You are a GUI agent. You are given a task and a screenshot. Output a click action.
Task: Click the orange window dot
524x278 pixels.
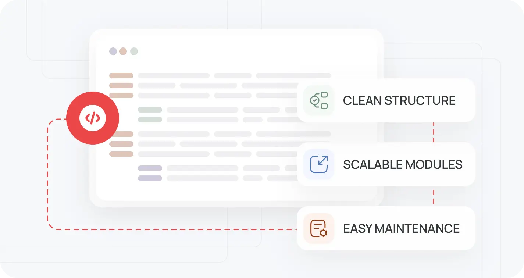123,51
